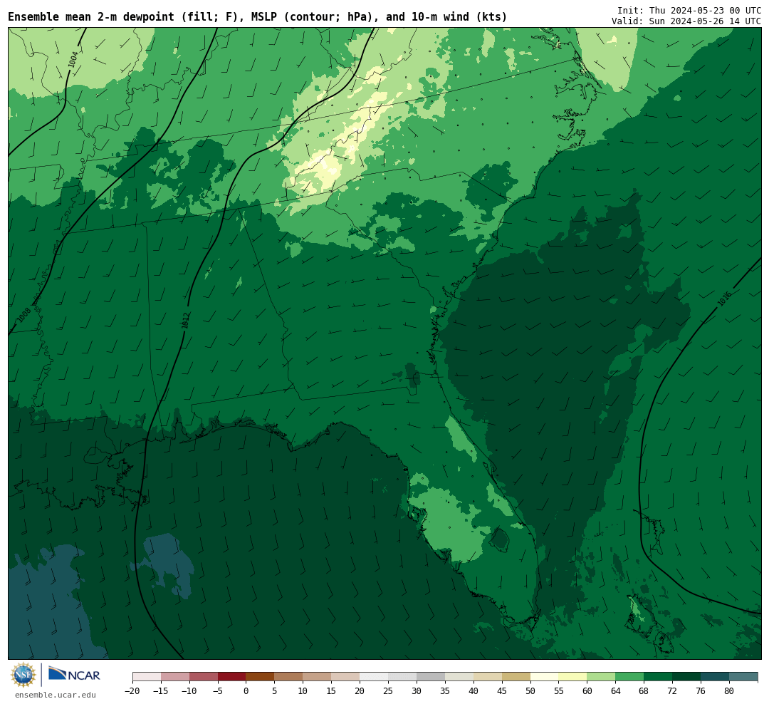This screenshot has height=704, width=769.
Task: Click the NCAR logo
Action: tap(74, 674)
